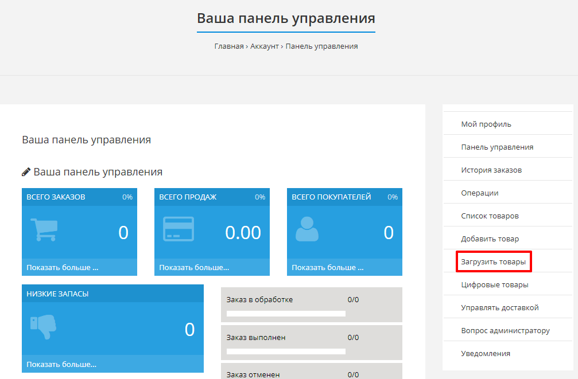This screenshot has width=578, height=379.
Task: Click the thumbs-down icon in low stock tile
Action: coord(44,326)
